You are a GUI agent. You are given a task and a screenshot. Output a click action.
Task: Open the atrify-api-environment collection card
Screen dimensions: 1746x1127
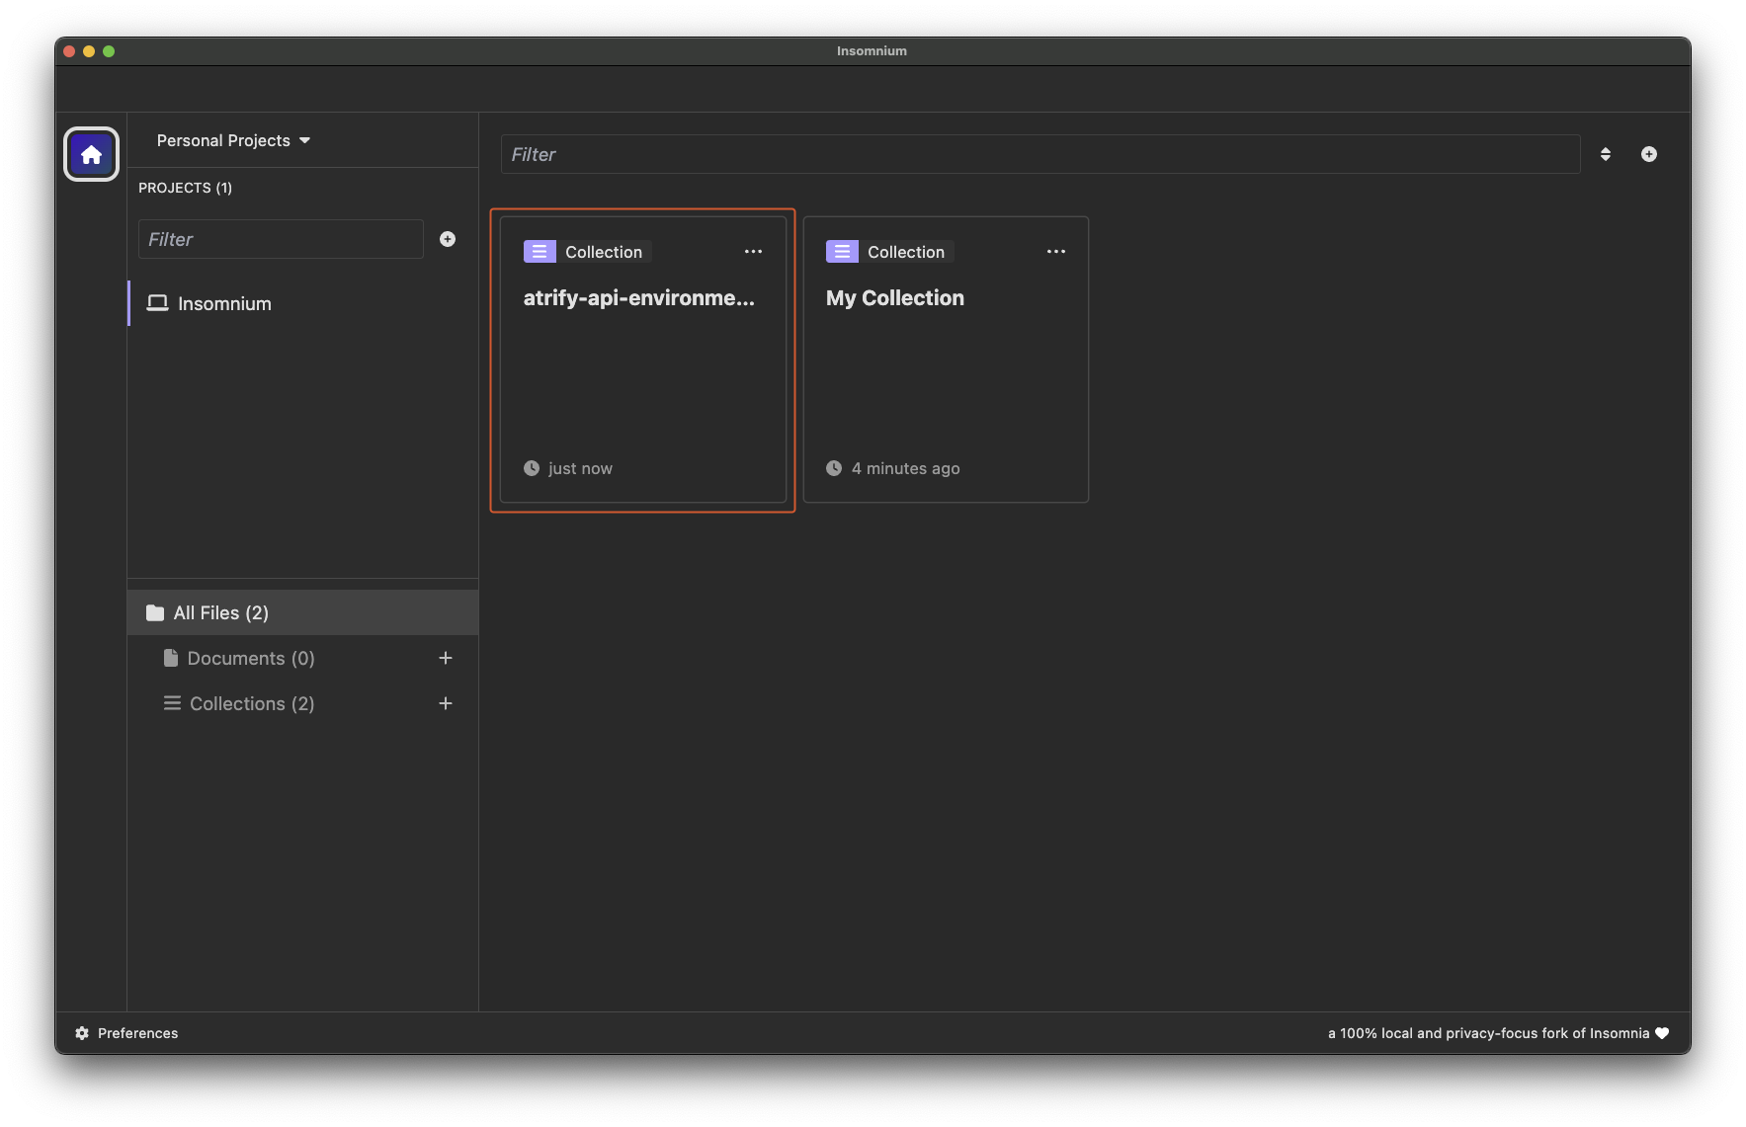642,375
